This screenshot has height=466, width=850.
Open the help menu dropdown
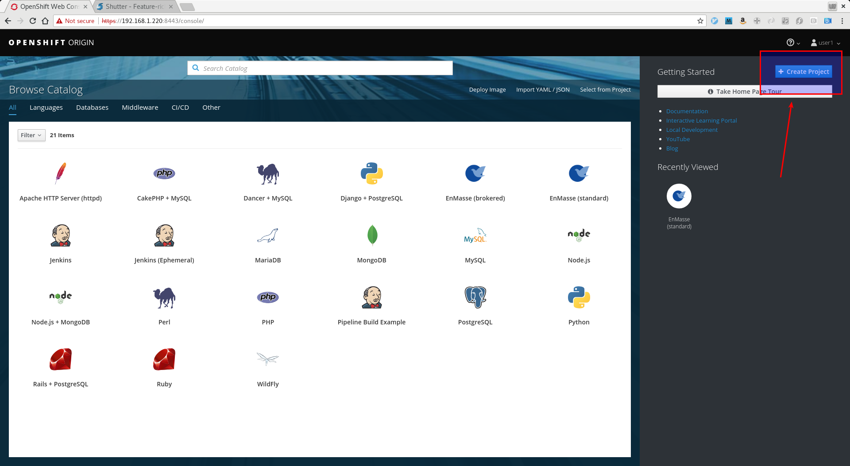pos(793,42)
